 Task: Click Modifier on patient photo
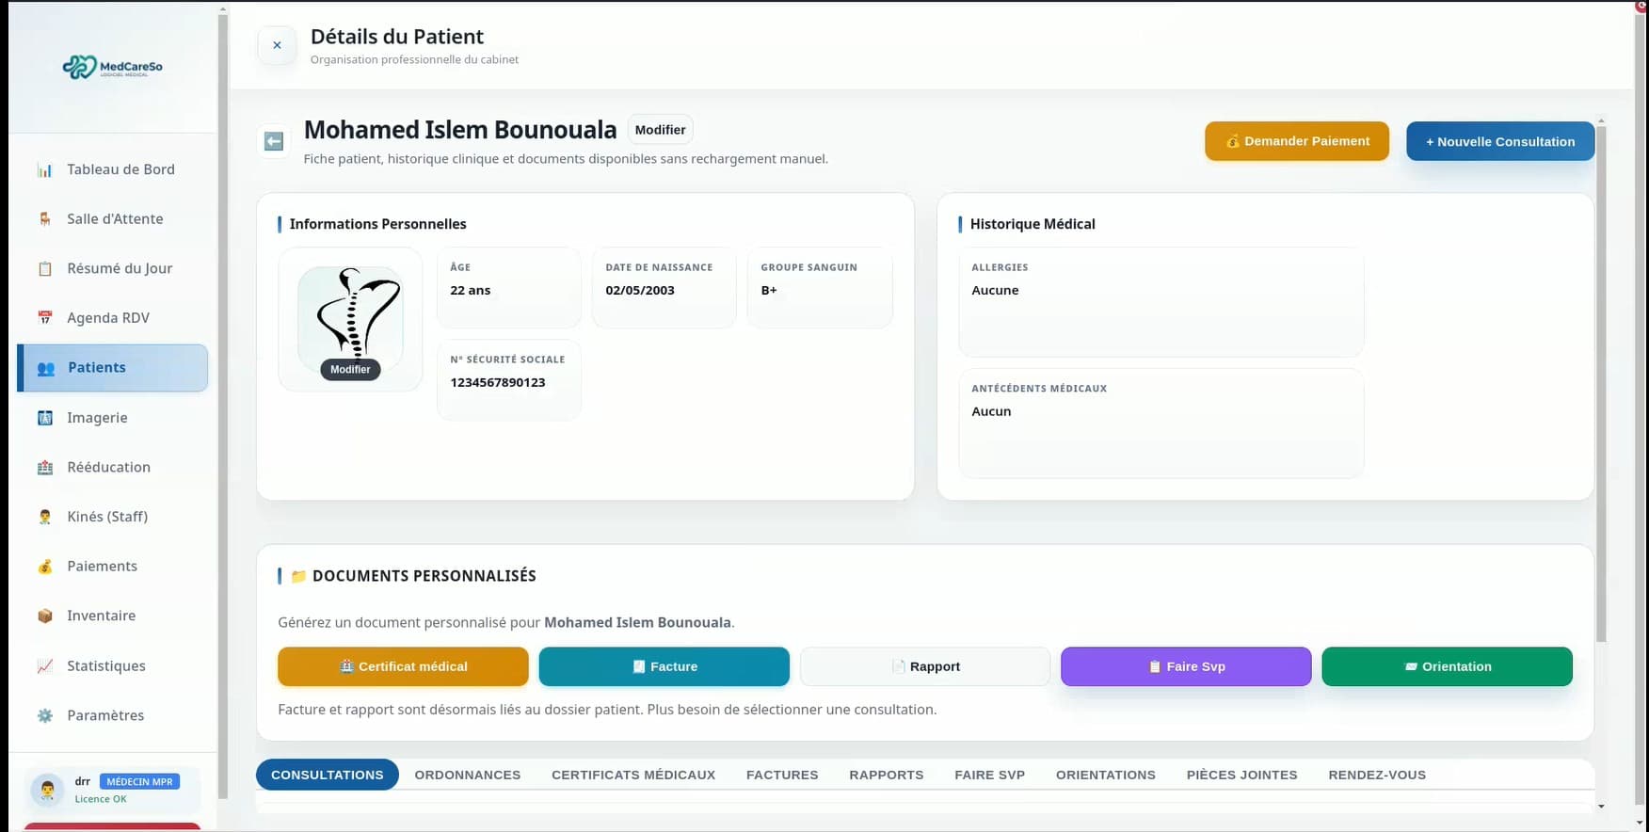click(350, 370)
